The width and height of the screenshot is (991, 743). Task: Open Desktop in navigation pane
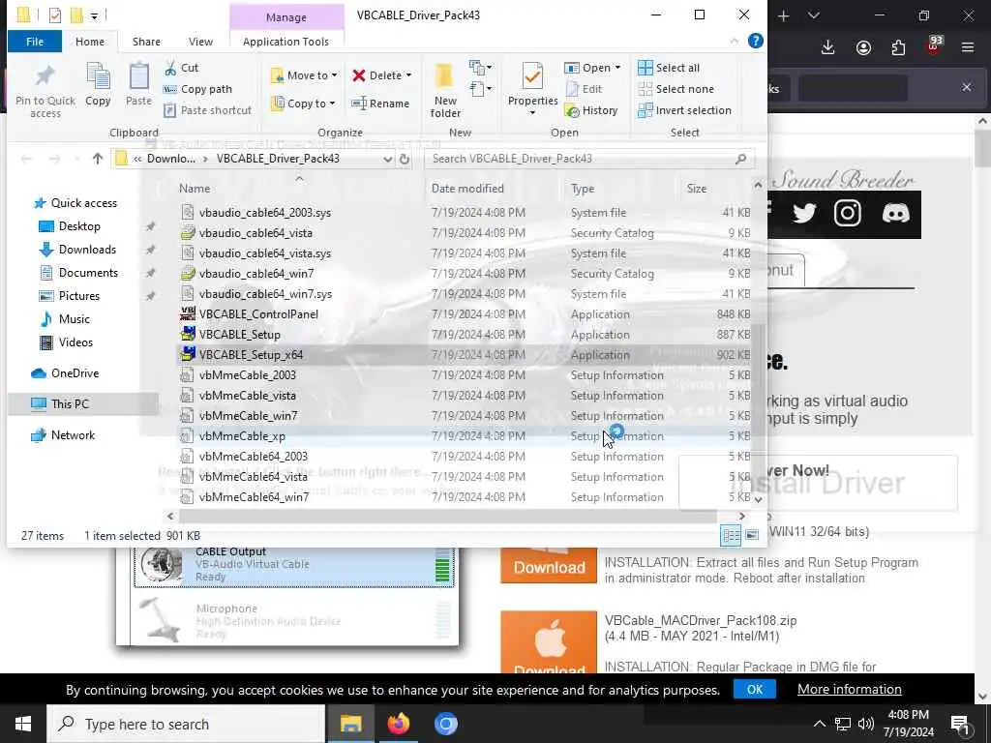pyautogui.click(x=70, y=226)
